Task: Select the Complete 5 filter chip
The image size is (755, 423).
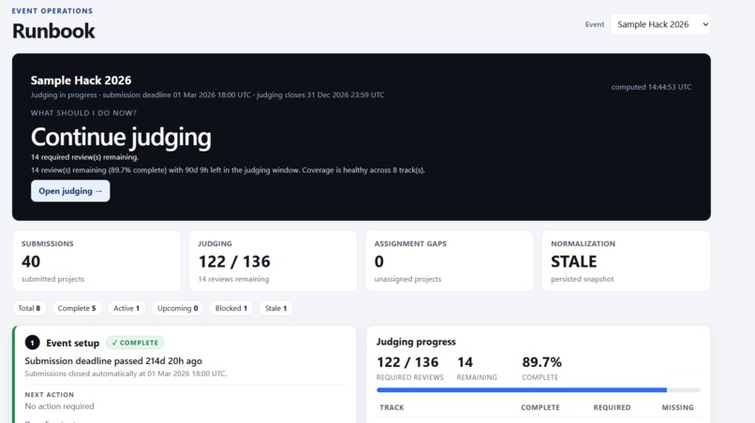Action: 77,308
